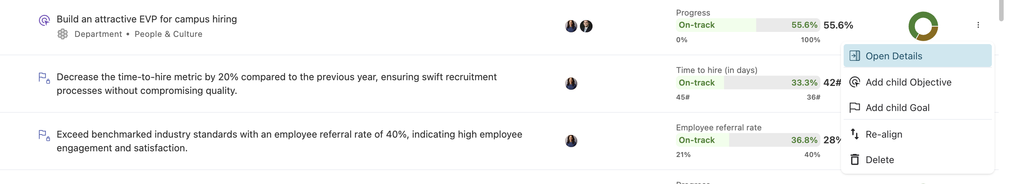Image resolution: width=1009 pixels, height=184 pixels.
Task: Click the Employee referral rate 36.8% progress bar
Action: tap(747, 140)
